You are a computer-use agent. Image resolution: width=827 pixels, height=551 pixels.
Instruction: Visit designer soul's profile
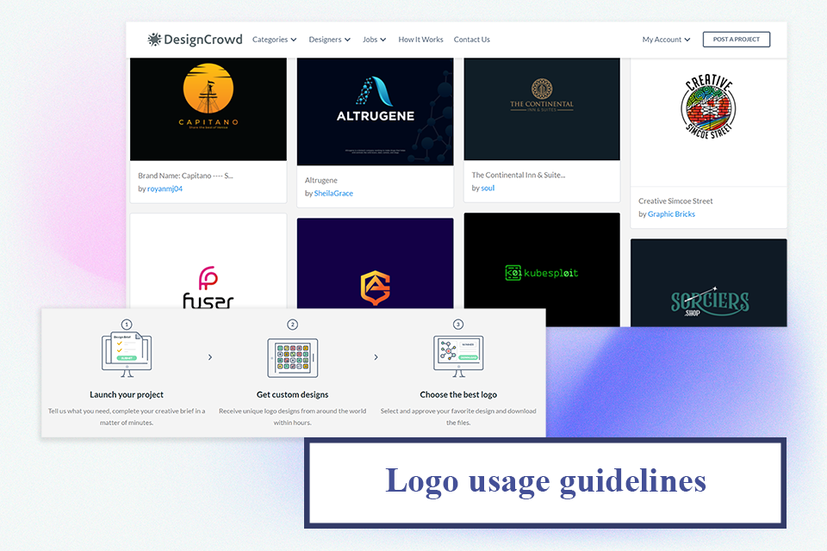click(488, 189)
